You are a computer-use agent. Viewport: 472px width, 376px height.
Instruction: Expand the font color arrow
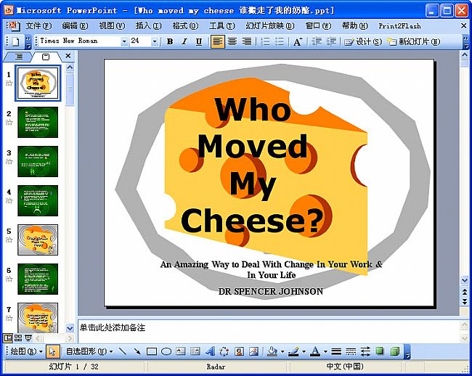[325, 351]
